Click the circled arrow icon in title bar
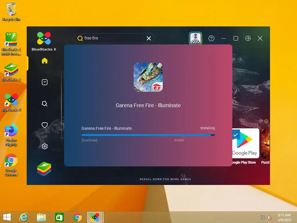 point(248,38)
